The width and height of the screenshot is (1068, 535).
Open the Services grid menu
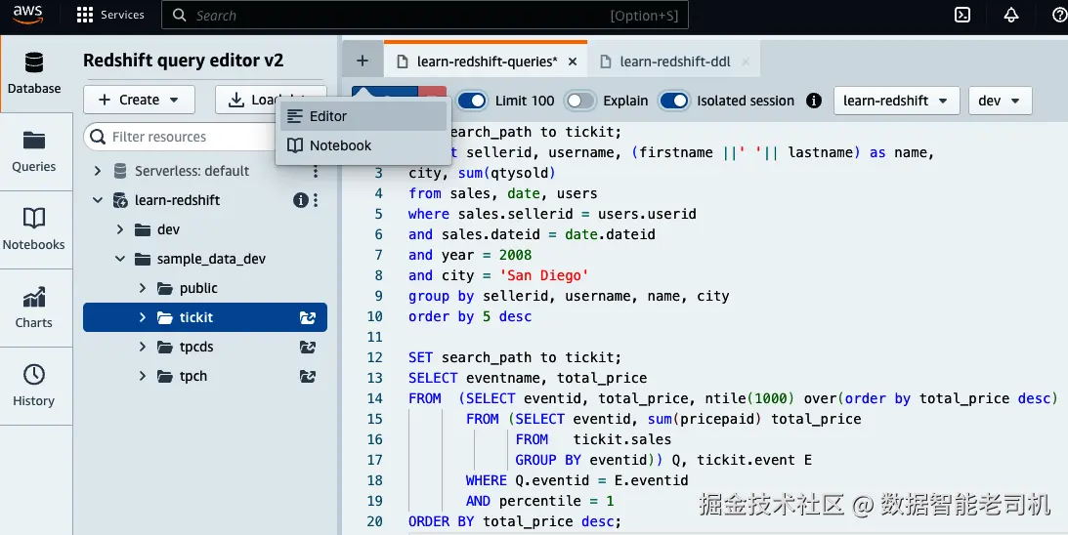tap(110, 15)
